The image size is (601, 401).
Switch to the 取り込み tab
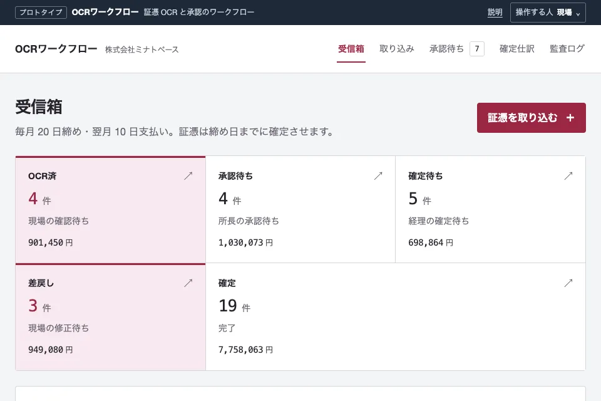pyautogui.click(x=397, y=49)
